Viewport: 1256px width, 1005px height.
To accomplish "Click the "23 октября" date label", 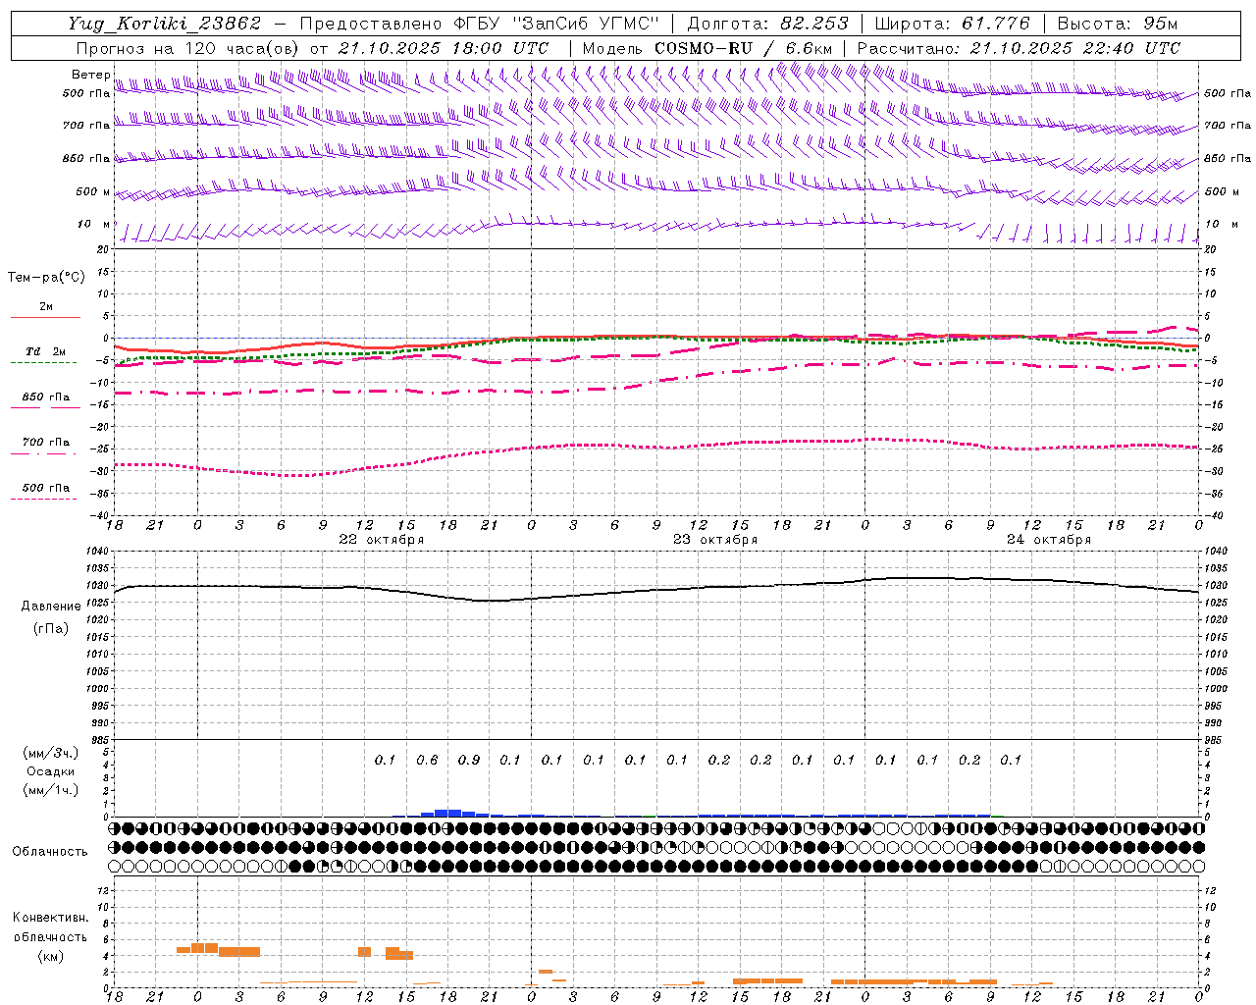I will 715,539.
